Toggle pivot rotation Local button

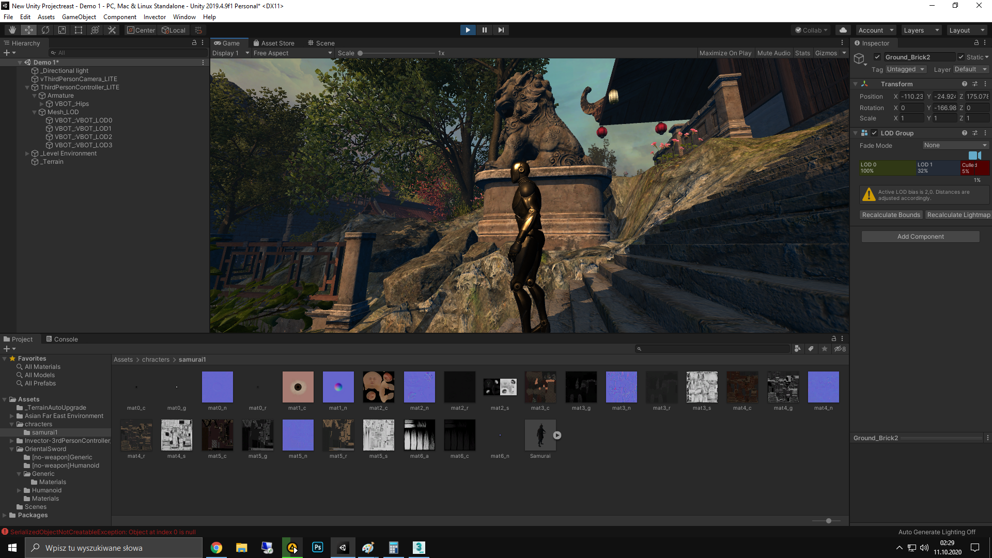coord(174,30)
